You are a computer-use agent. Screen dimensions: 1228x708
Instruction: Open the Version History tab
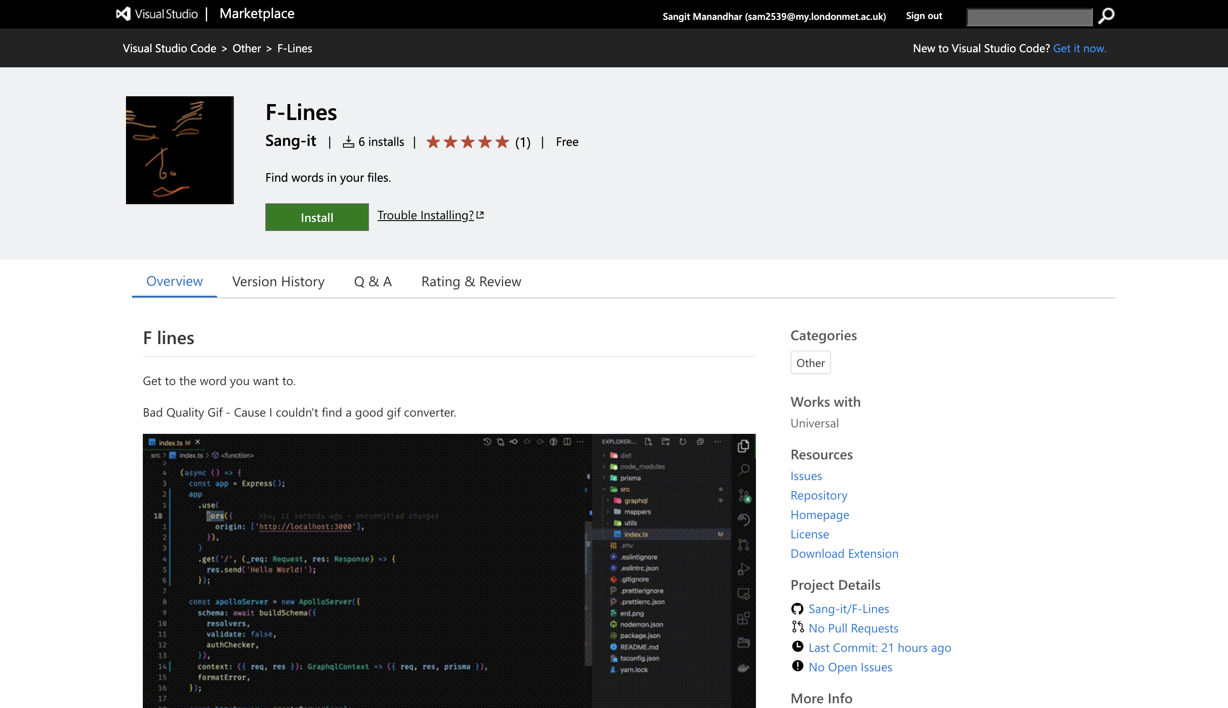click(x=278, y=281)
